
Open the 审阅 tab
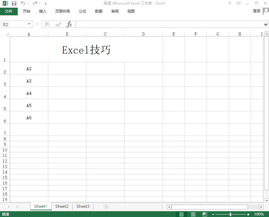pyautogui.click(x=115, y=11)
